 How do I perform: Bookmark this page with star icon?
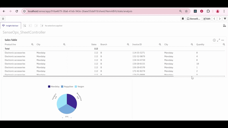[186, 11]
